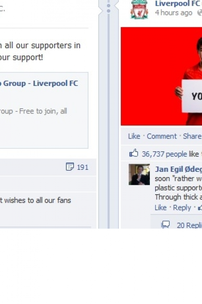Share the Liverpool FC photo post
The height and width of the screenshot is (304, 202).
tap(192, 136)
